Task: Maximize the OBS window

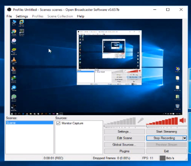Action: pyautogui.click(x=168, y=10)
